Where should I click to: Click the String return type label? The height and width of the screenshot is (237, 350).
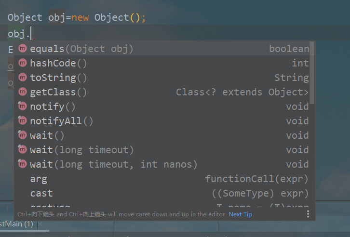point(292,78)
